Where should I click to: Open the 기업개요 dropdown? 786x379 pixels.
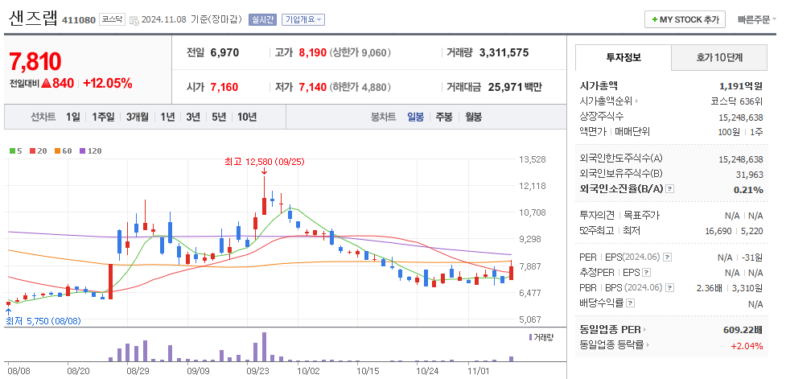[303, 19]
